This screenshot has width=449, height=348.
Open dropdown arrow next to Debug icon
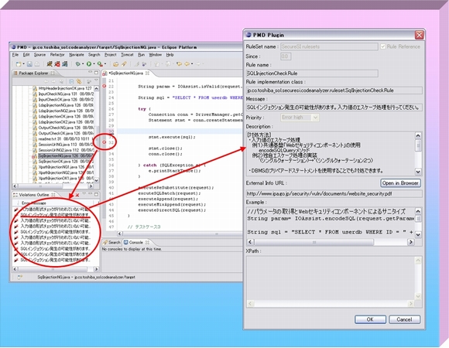point(83,64)
